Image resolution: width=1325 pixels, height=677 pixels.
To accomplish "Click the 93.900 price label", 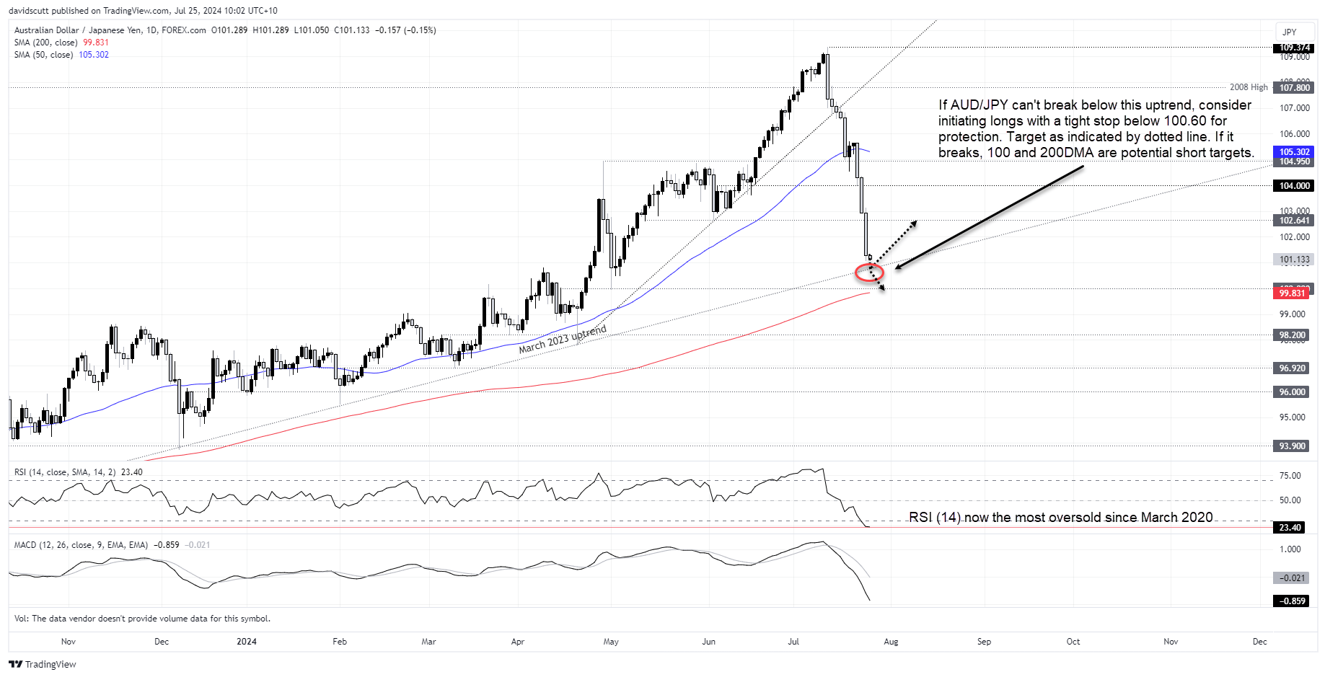I will click(1292, 446).
